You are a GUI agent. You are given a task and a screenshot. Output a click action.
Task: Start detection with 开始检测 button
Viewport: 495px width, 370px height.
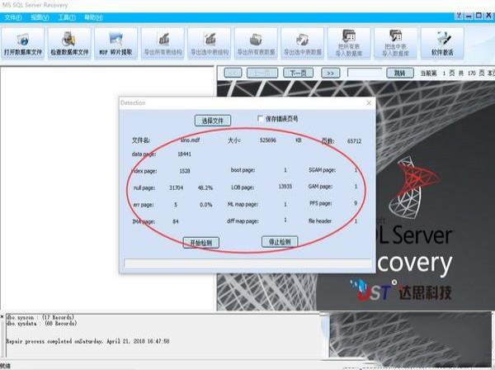pyautogui.click(x=201, y=243)
